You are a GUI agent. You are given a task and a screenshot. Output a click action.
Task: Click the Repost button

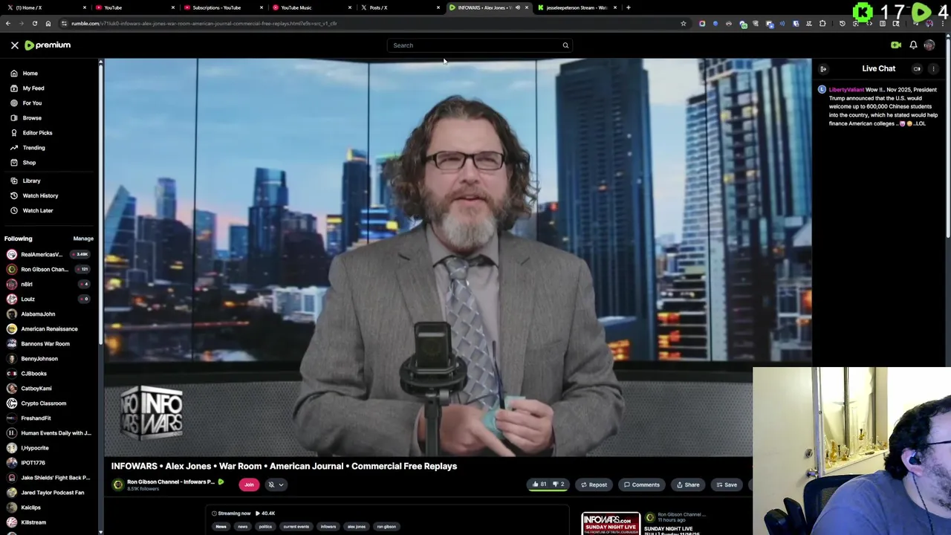pos(594,484)
